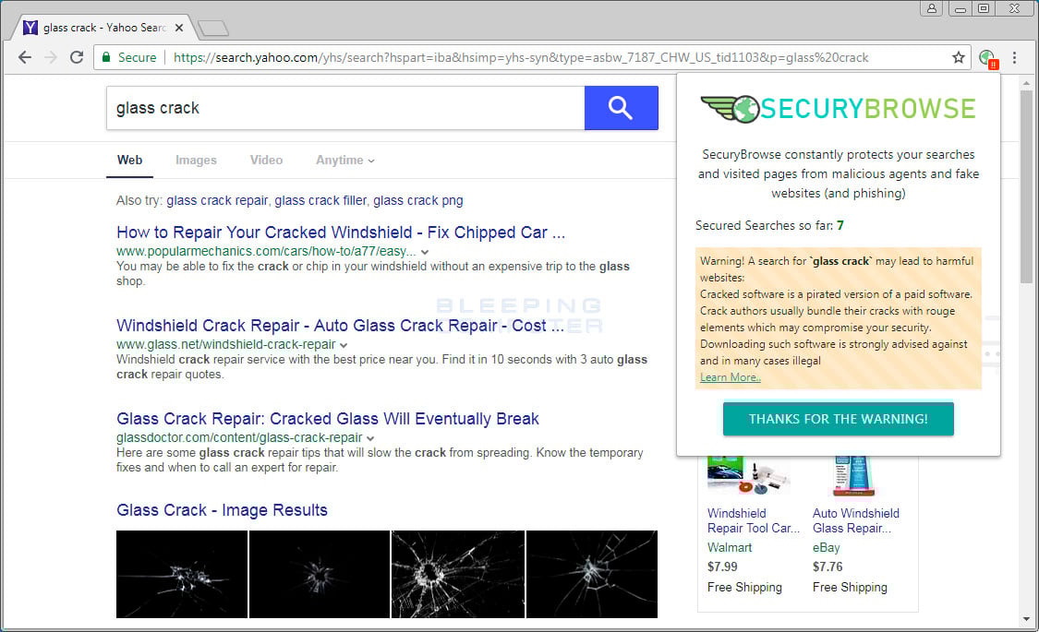
Task: Open the 'Glass Crack - Image Results' link
Action: point(222,510)
